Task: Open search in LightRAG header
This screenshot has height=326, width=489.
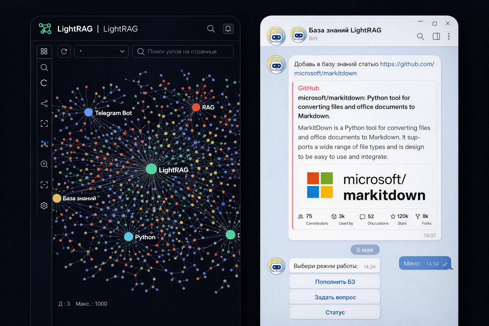Action: [x=211, y=29]
